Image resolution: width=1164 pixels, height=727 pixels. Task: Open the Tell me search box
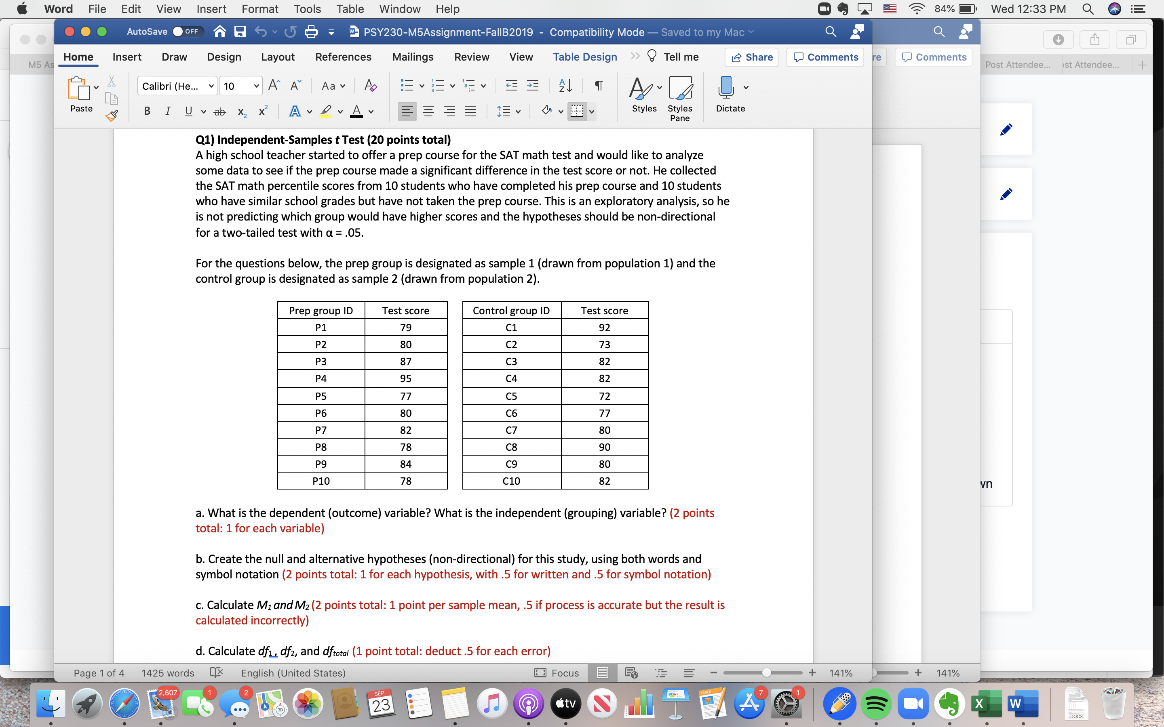679,57
